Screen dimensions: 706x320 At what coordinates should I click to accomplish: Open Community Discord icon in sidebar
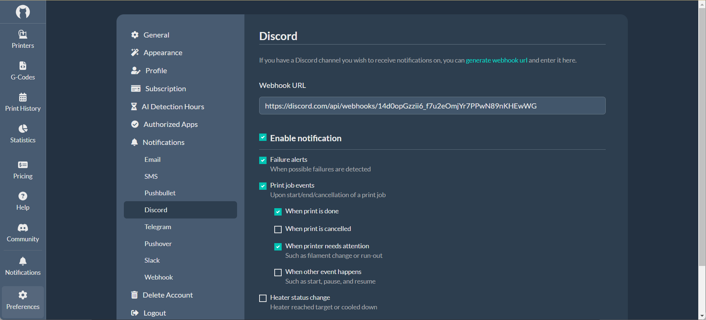pyautogui.click(x=23, y=228)
